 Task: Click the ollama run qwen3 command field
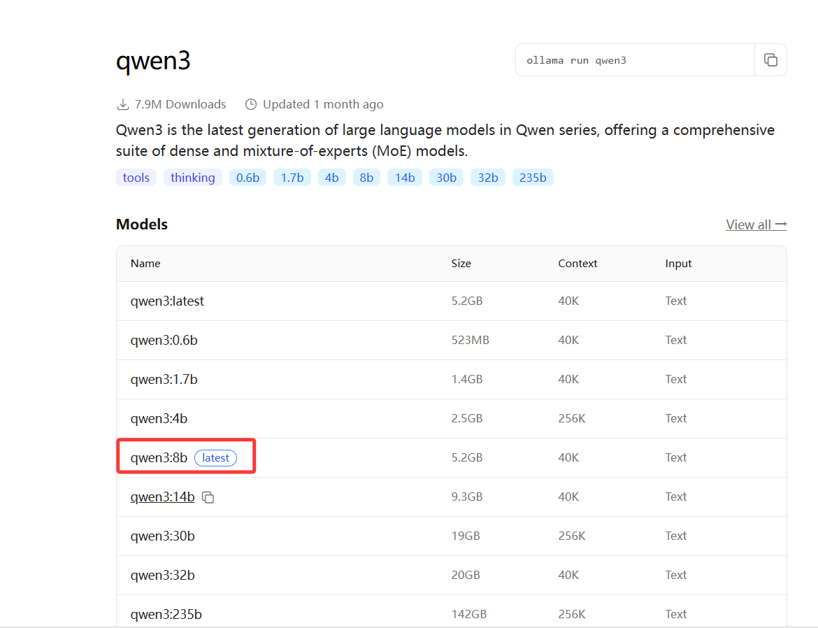click(635, 60)
